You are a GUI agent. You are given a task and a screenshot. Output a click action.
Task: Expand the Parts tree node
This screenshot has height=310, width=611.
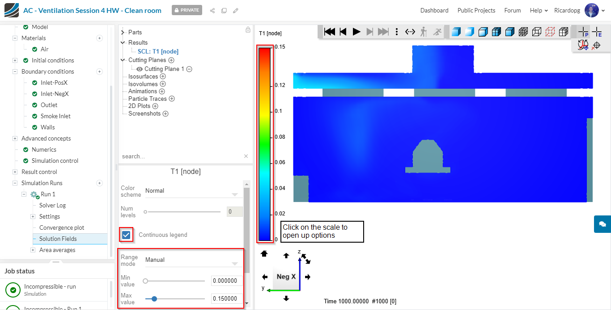tap(123, 32)
